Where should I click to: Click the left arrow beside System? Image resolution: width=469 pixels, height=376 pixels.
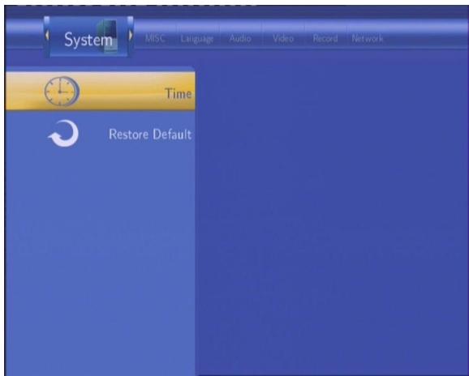[46, 35]
